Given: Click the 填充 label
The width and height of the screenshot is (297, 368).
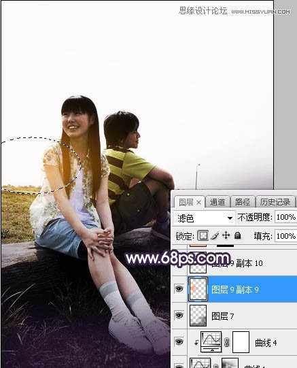Looking at the screenshot, I should coord(262,235).
